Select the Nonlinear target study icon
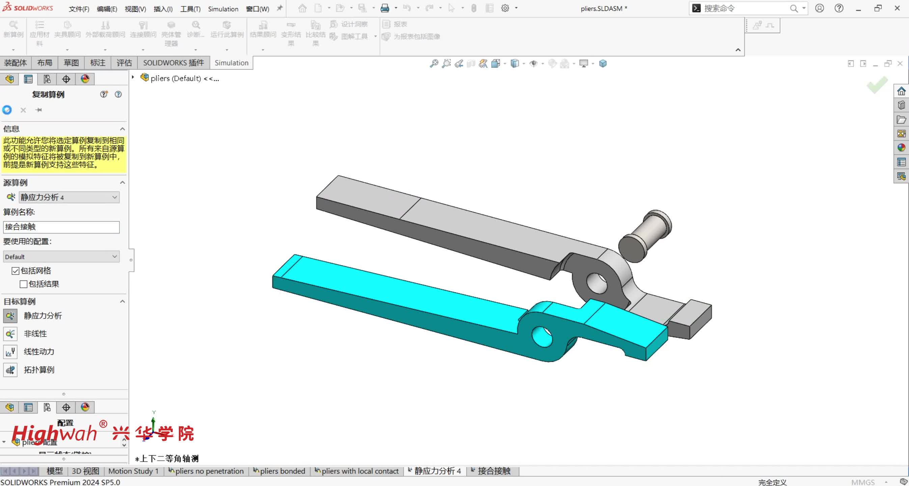This screenshot has height=486, width=909. (x=10, y=333)
